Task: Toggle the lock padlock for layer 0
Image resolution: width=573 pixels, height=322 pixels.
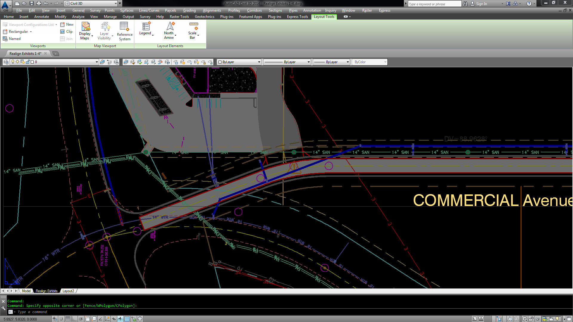Action: click(28, 62)
